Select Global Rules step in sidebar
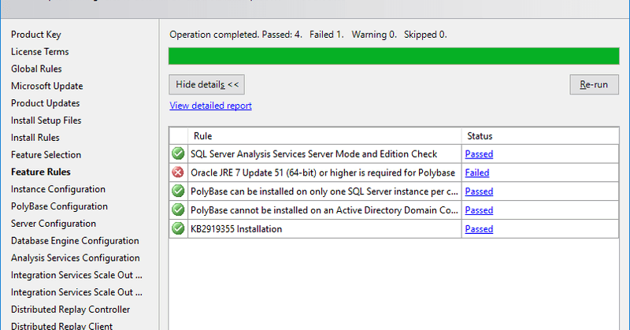Image resolution: width=630 pixels, height=330 pixels. [36, 69]
